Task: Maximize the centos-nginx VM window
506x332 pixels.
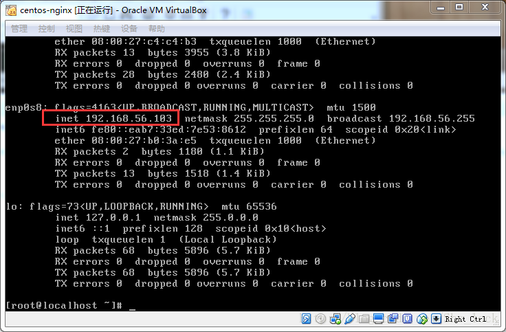Action: tap(459, 8)
